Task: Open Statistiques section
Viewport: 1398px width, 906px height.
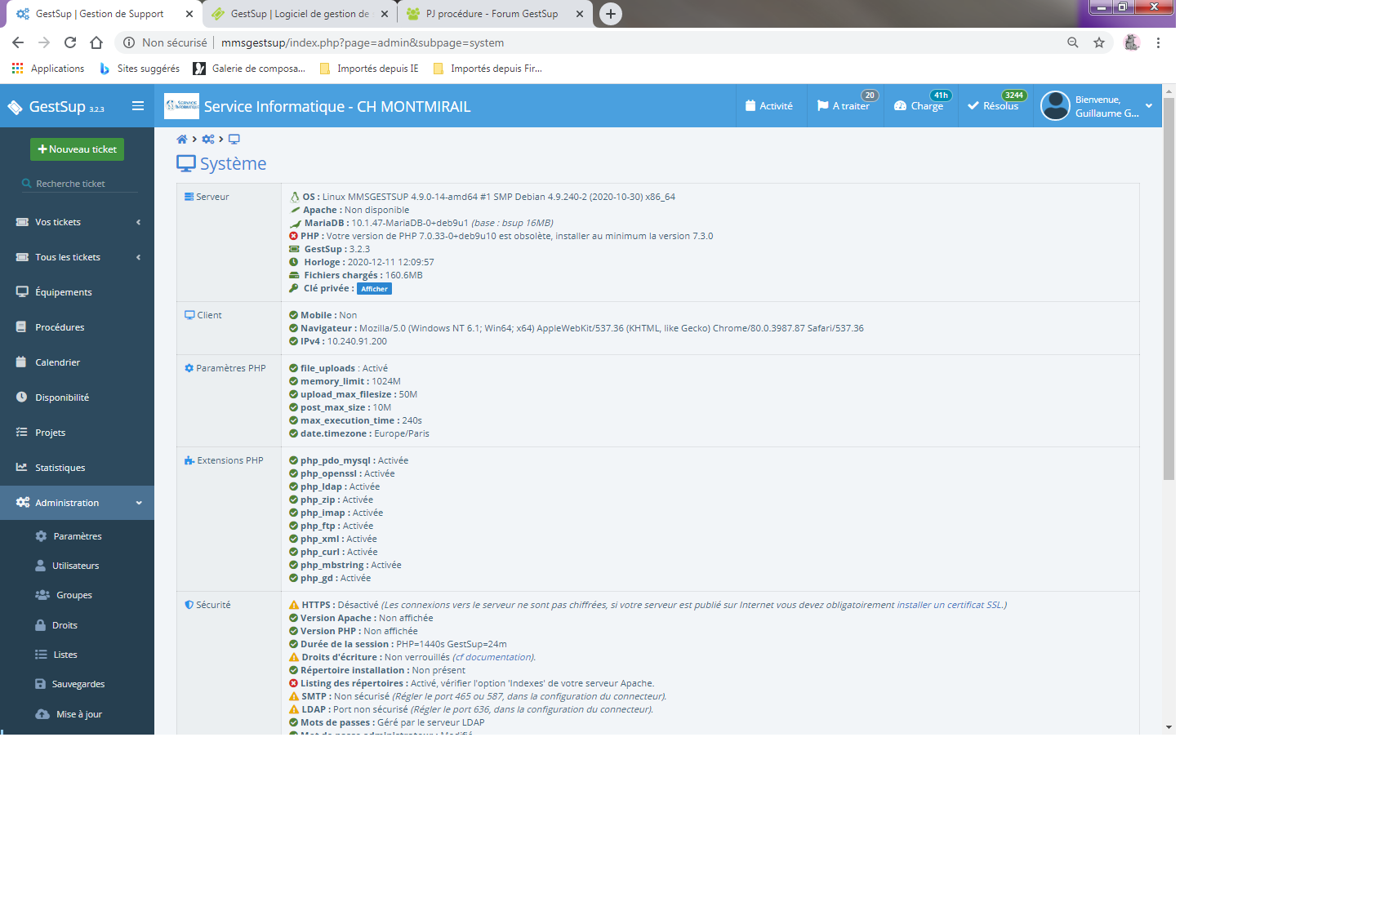Action: click(x=60, y=468)
